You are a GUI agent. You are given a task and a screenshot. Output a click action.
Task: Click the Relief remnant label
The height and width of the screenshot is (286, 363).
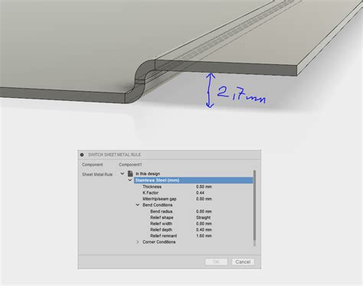[164, 236]
